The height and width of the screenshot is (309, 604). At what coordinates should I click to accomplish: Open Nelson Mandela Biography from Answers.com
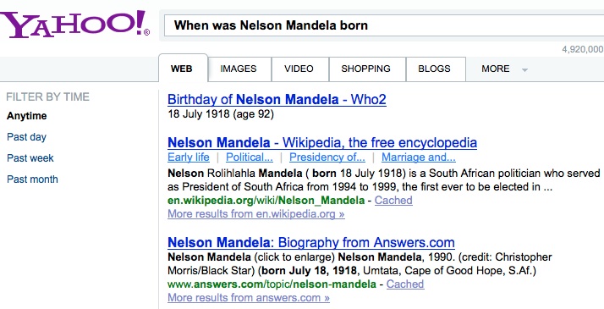(x=311, y=242)
